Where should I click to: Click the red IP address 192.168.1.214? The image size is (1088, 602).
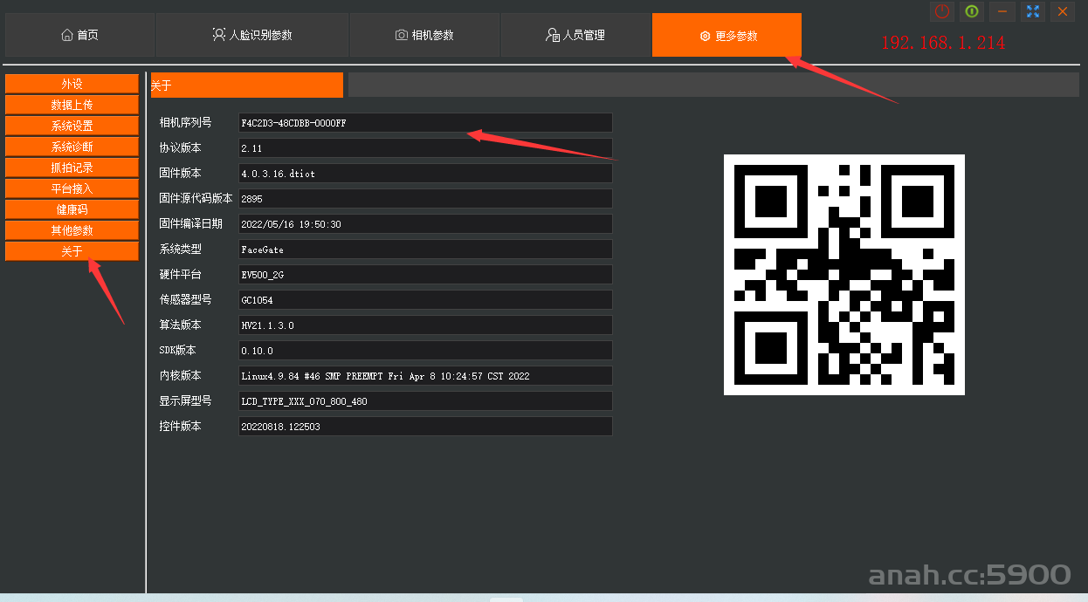point(943,42)
